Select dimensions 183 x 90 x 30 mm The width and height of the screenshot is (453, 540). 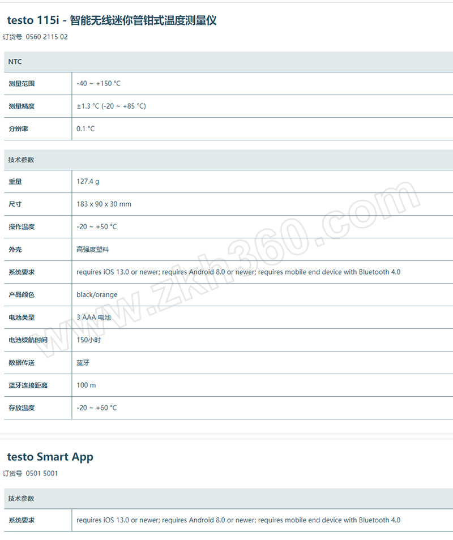tap(104, 204)
